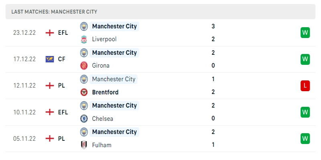Screen dimensions: 321x160
Task: Open the Chelsea team link
Action: pyautogui.click(x=102, y=118)
